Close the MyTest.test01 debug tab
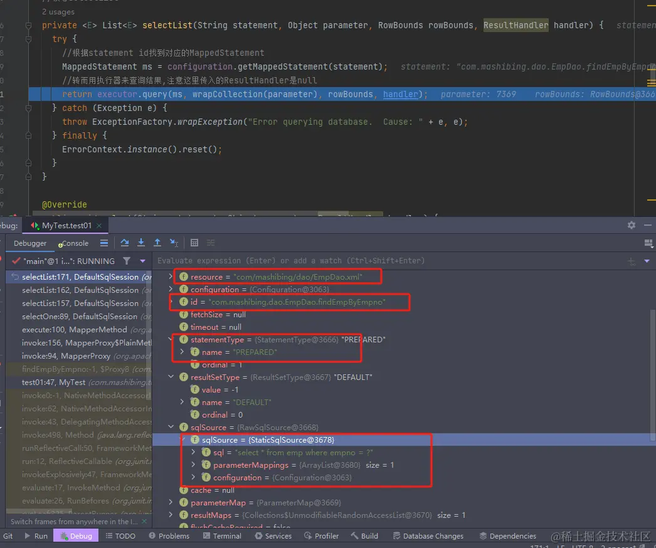This screenshot has width=656, height=548. (99, 226)
